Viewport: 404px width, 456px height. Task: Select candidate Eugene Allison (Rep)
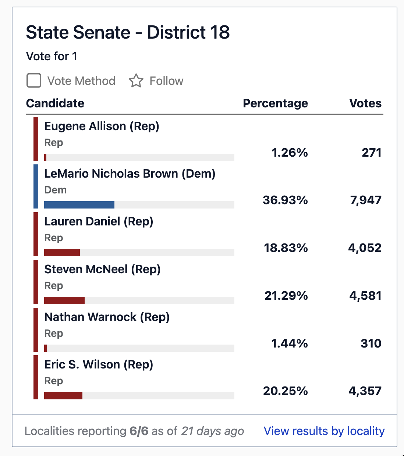click(102, 126)
